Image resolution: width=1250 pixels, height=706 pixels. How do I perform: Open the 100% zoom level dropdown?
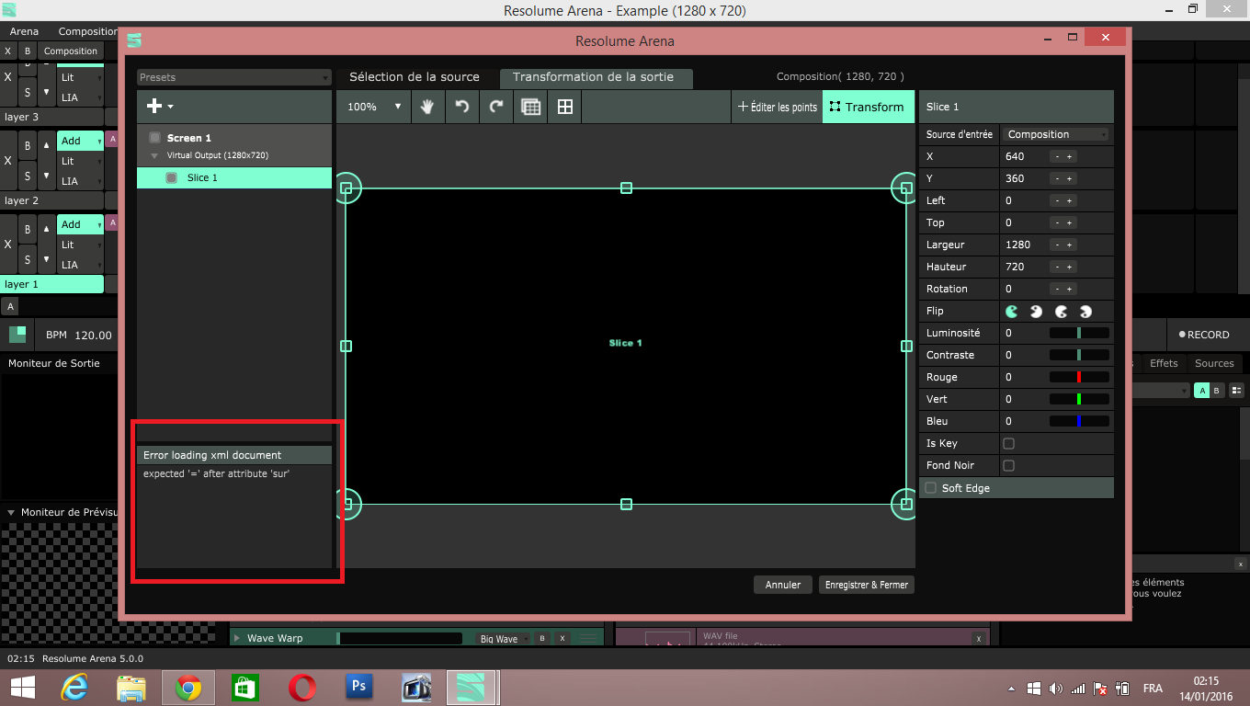tap(371, 107)
